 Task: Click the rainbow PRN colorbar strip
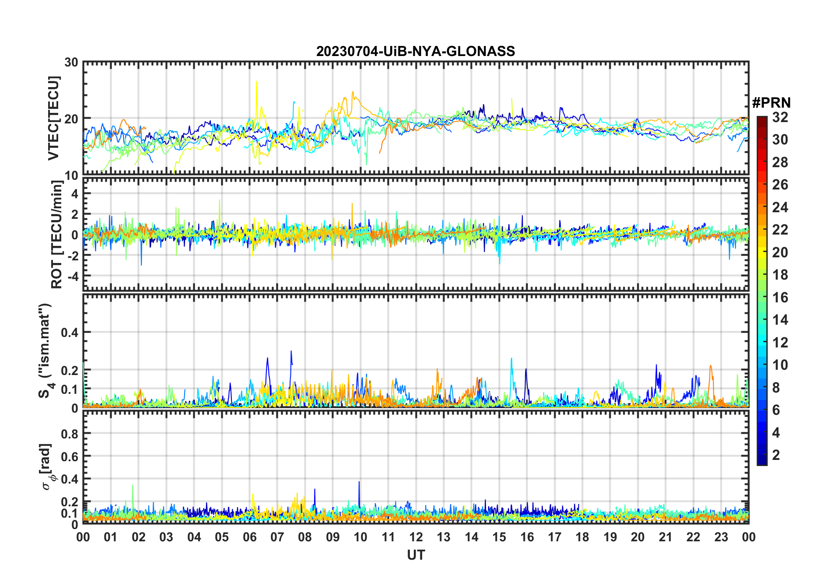click(x=762, y=291)
